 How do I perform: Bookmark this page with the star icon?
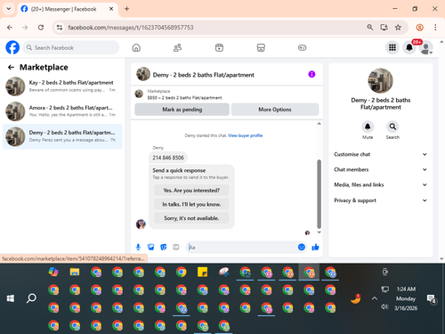pos(398,28)
